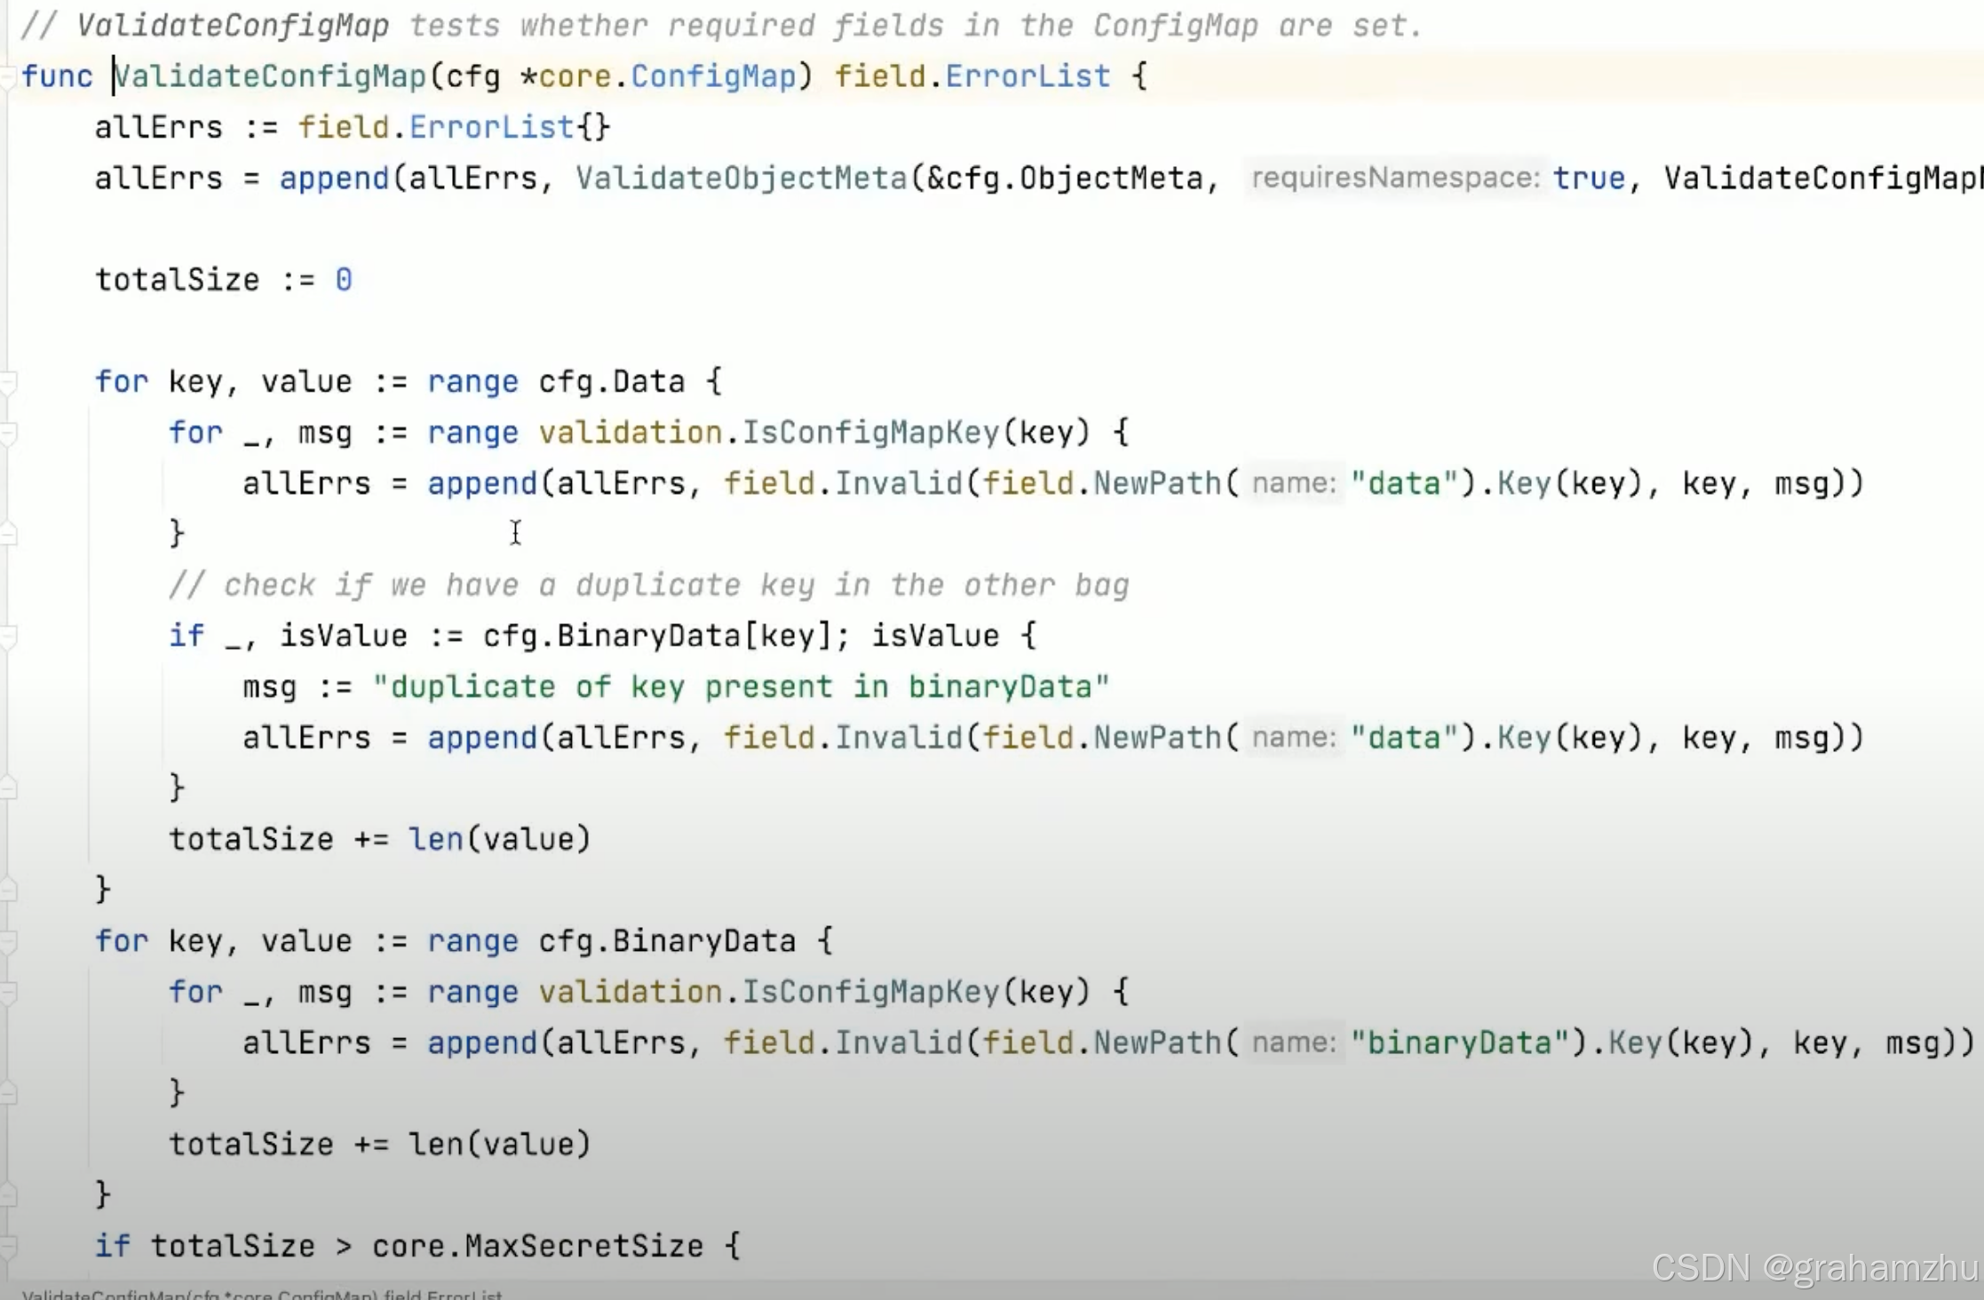1984x1300 pixels.
Task: Fold the 'if _, isValue' block
Action: click(7, 637)
